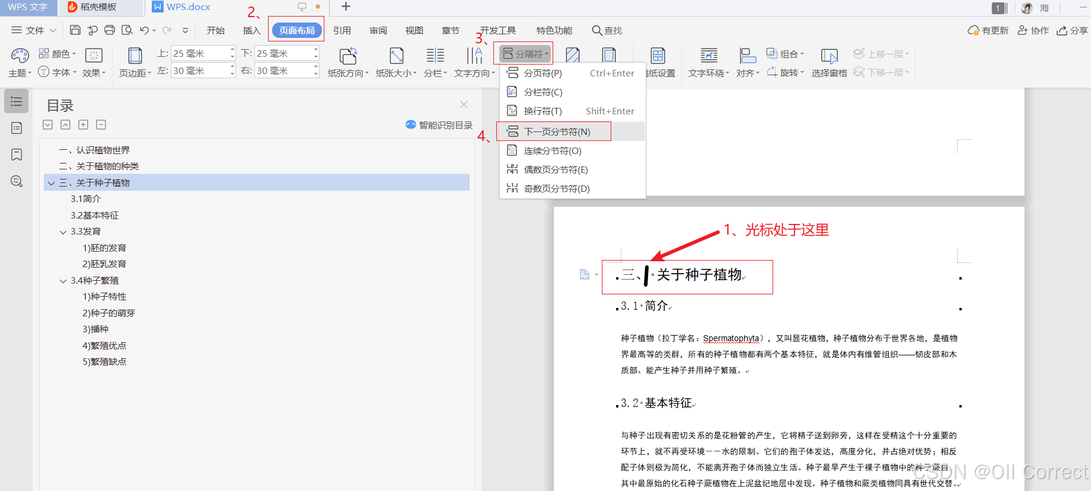
Task: Switch to the 开始 ribbon tab
Action: (216, 30)
